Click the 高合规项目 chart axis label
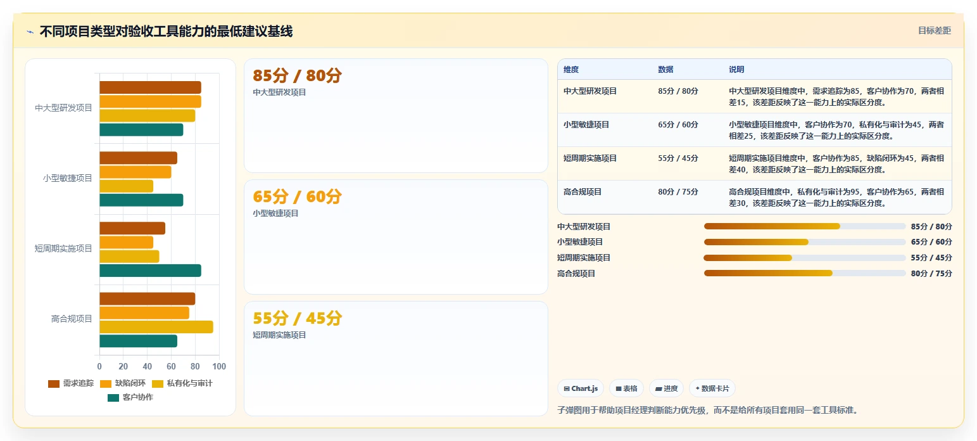The image size is (977, 441). click(72, 319)
